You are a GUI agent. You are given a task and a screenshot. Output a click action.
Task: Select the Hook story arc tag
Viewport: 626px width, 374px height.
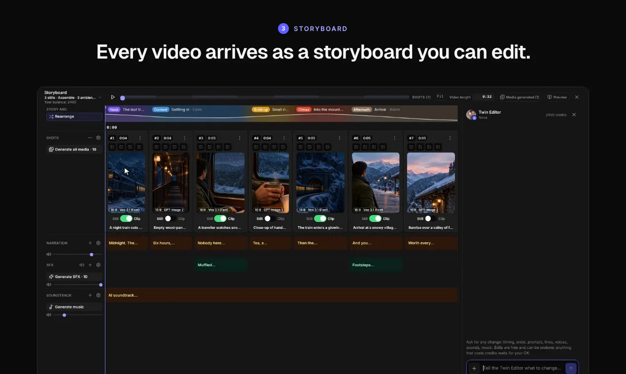114,110
